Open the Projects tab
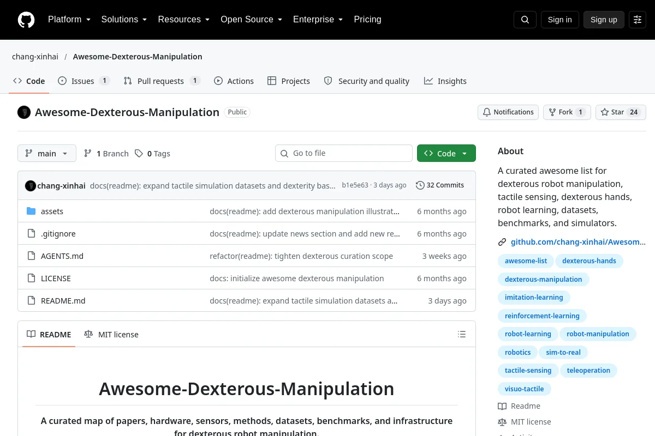Viewport: 655px width, 436px height. [x=289, y=81]
